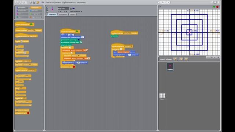235x132 pixels.
Task: Click the sprite costume preview in the header
Action: pyautogui.click(x=52, y=9)
